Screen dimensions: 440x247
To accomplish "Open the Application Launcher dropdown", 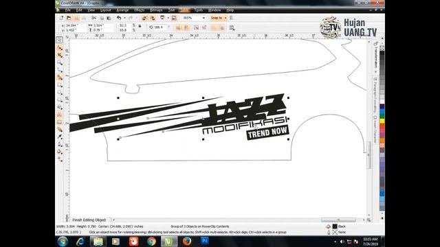I will [x=168, y=18].
